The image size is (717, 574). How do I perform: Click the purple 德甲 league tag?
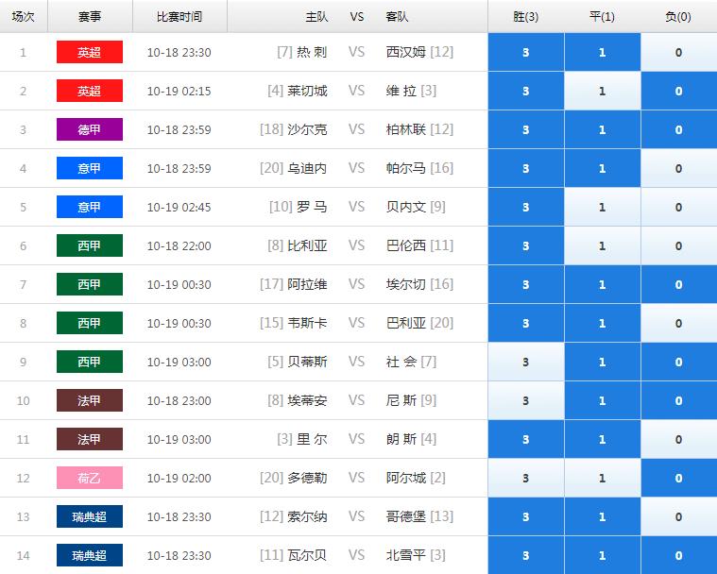pos(90,129)
